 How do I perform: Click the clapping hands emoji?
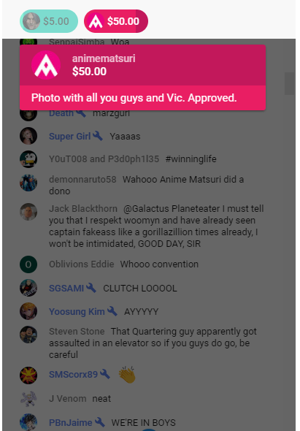coord(127,374)
